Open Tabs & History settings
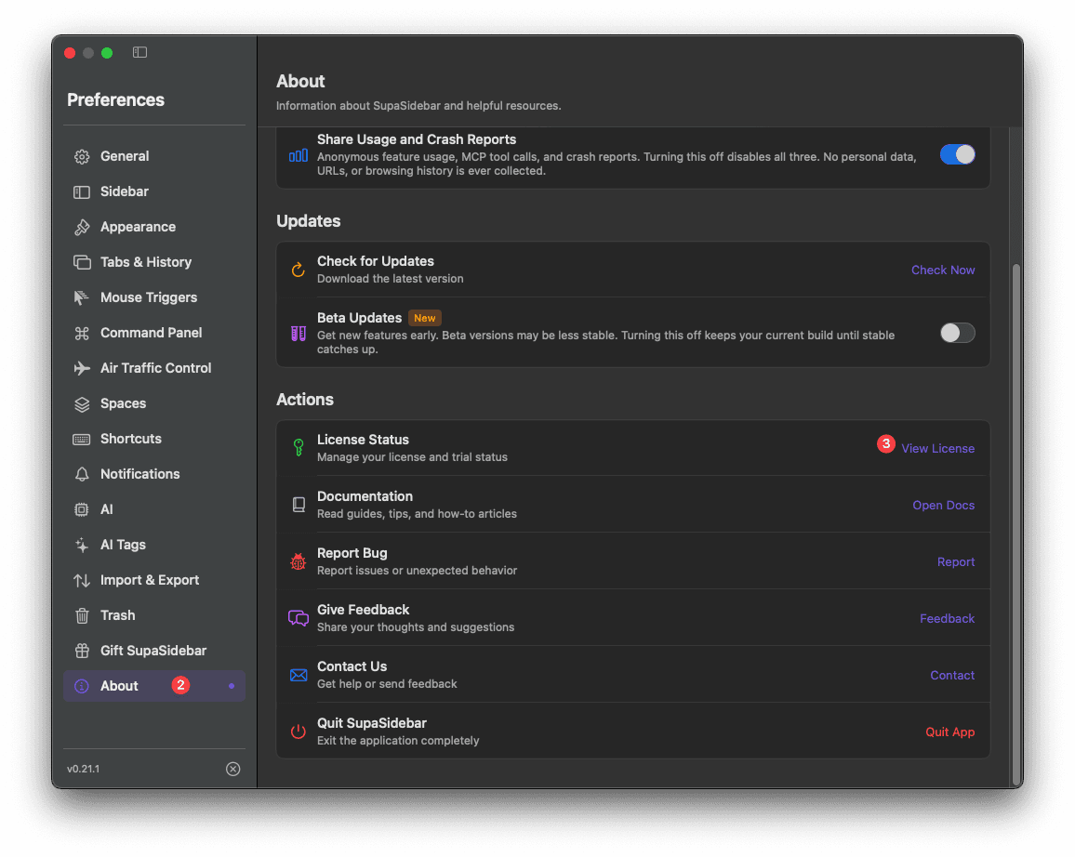Screen dimensions: 1075x857 tap(154, 262)
